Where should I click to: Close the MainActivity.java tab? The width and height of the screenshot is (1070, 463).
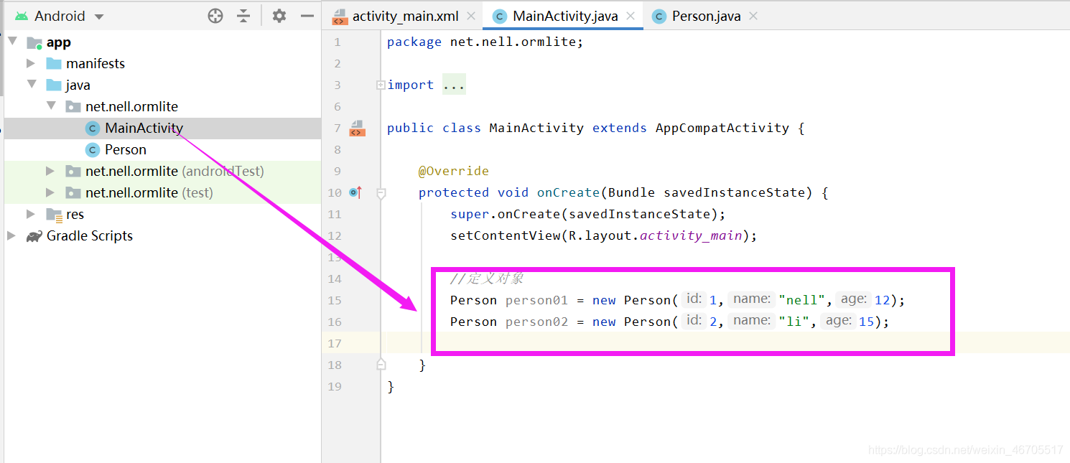tap(631, 16)
